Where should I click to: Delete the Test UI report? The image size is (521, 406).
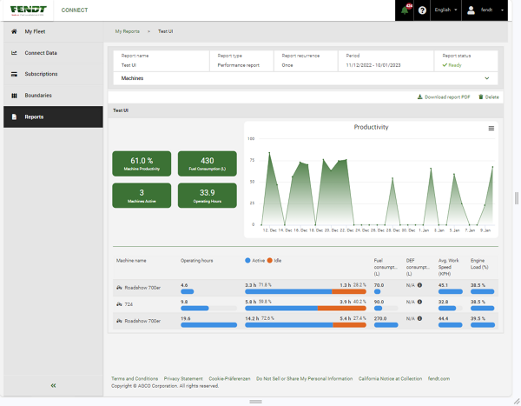[488, 97]
